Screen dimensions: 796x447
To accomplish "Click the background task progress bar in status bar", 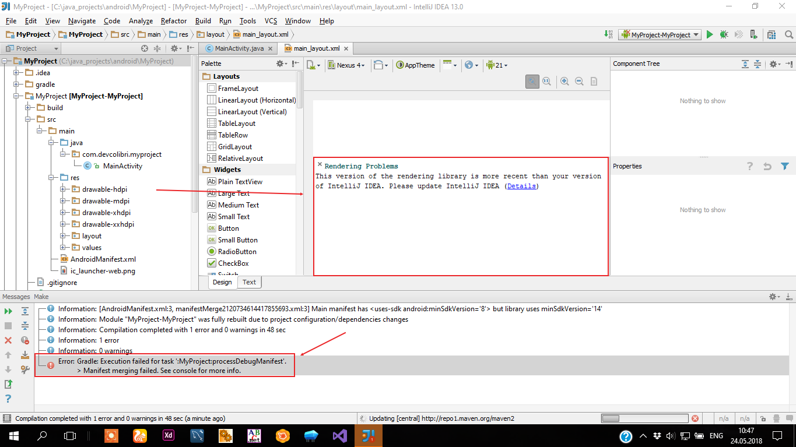I will tap(644, 418).
